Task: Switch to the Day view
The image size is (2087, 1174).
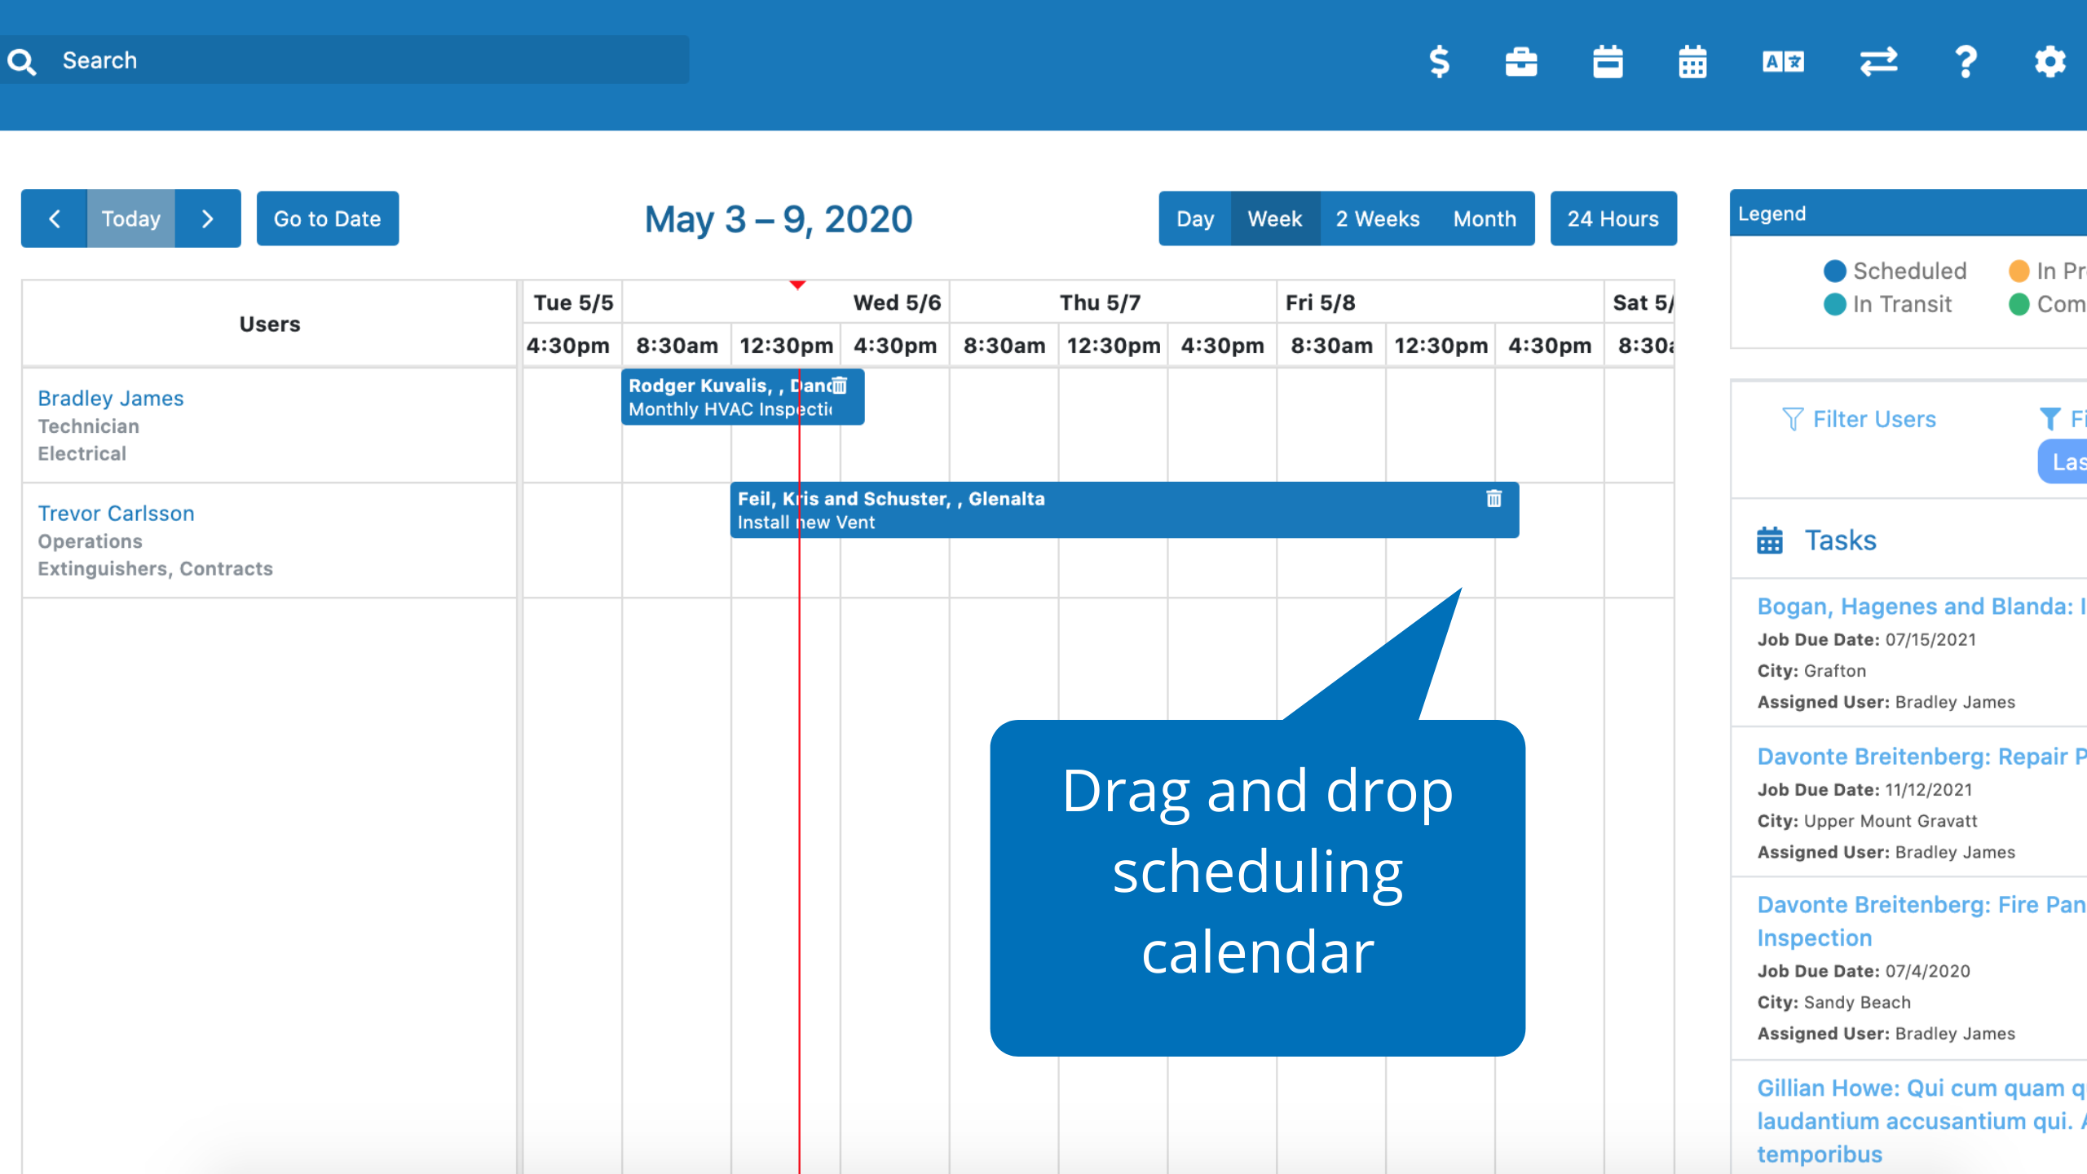Action: click(1194, 218)
